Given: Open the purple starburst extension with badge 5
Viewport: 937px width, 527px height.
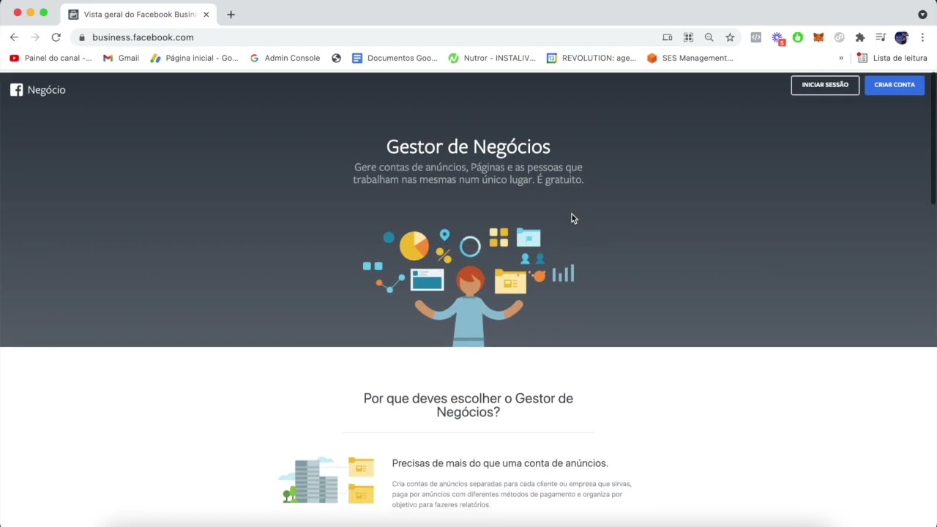Looking at the screenshot, I should 777,38.
